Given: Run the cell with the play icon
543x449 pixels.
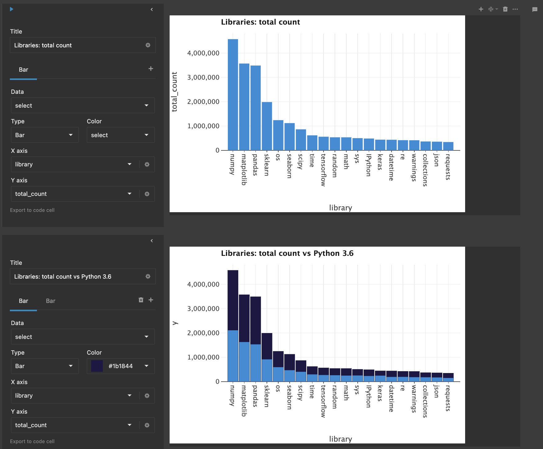Looking at the screenshot, I should coord(11,9).
